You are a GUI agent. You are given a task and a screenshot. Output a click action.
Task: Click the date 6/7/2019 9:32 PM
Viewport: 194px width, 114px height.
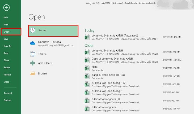coord(171,101)
